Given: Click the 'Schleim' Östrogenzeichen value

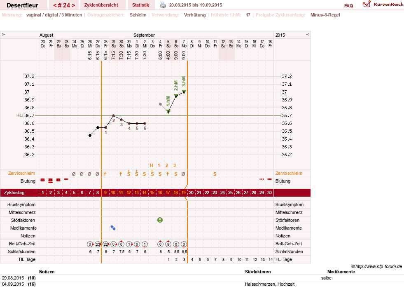Looking at the screenshot, I should point(138,15).
